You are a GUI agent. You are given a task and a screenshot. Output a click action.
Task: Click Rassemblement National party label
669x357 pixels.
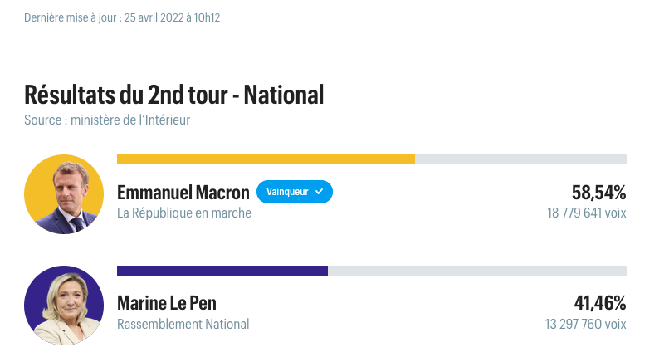tap(183, 324)
